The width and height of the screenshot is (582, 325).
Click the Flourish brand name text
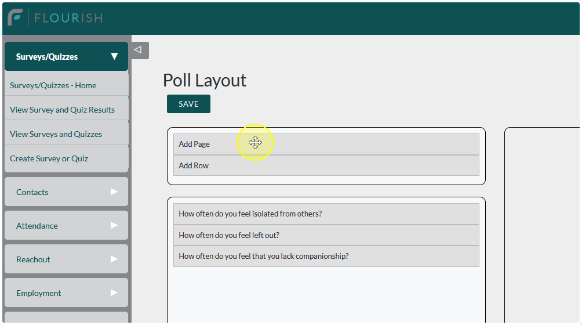[x=68, y=18]
